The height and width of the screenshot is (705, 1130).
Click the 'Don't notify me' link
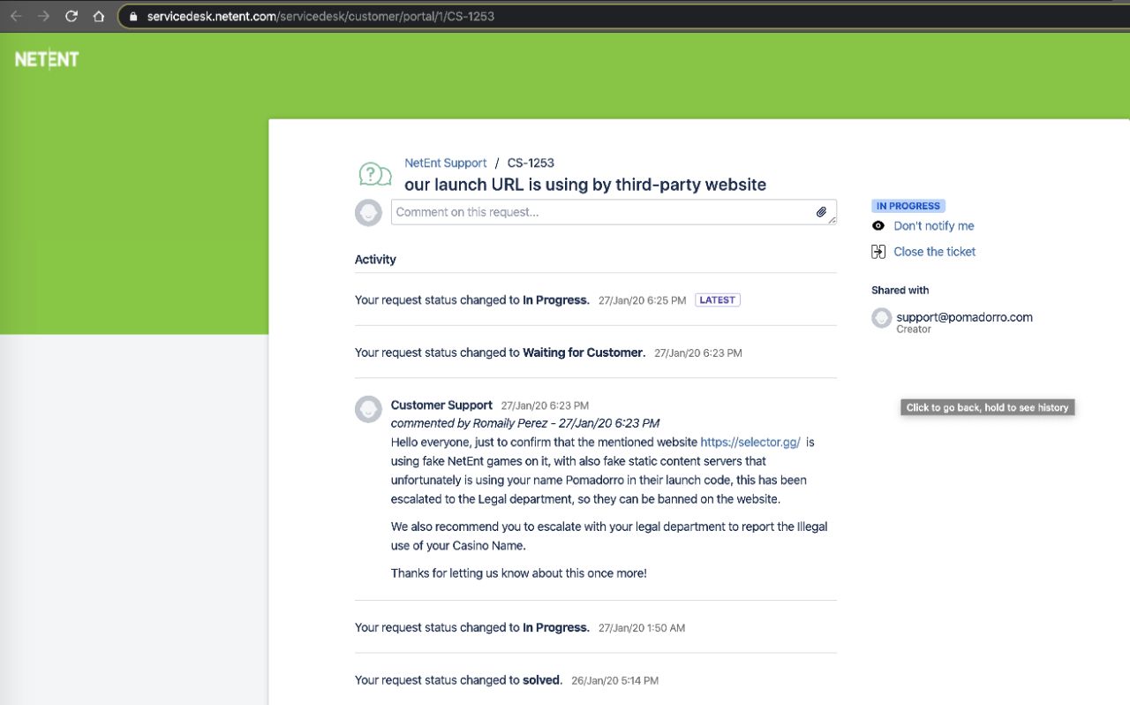coord(934,226)
